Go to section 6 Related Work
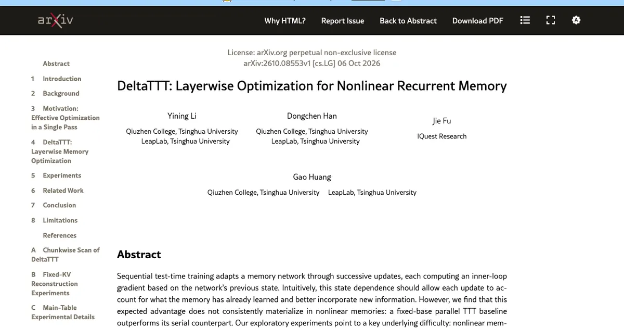This screenshot has width=624, height=328. [x=57, y=191]
